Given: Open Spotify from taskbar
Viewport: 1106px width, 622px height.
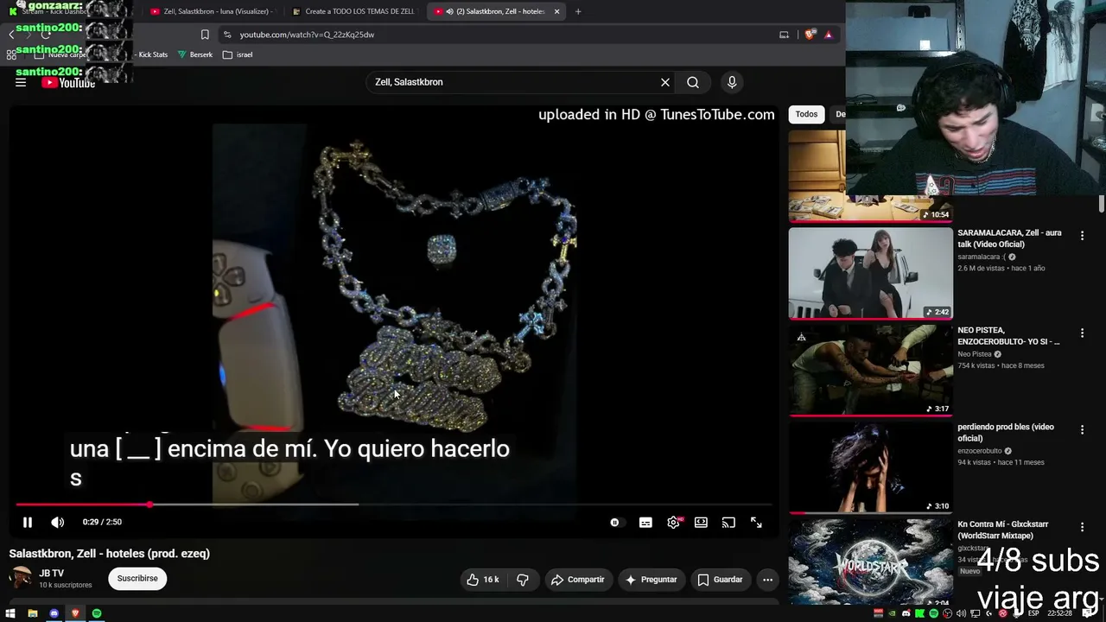Looking at the screenshot, I should [x=97, y=613].
